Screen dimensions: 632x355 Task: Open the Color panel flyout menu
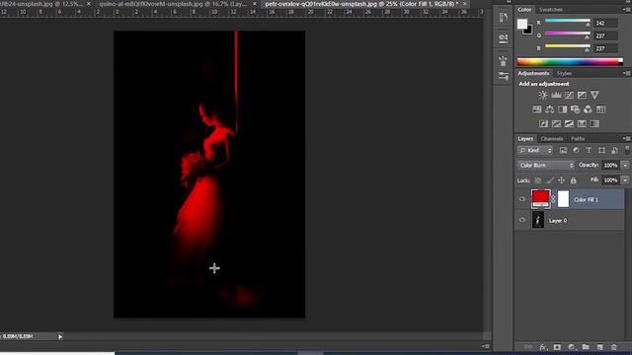[x=626, y=9]
